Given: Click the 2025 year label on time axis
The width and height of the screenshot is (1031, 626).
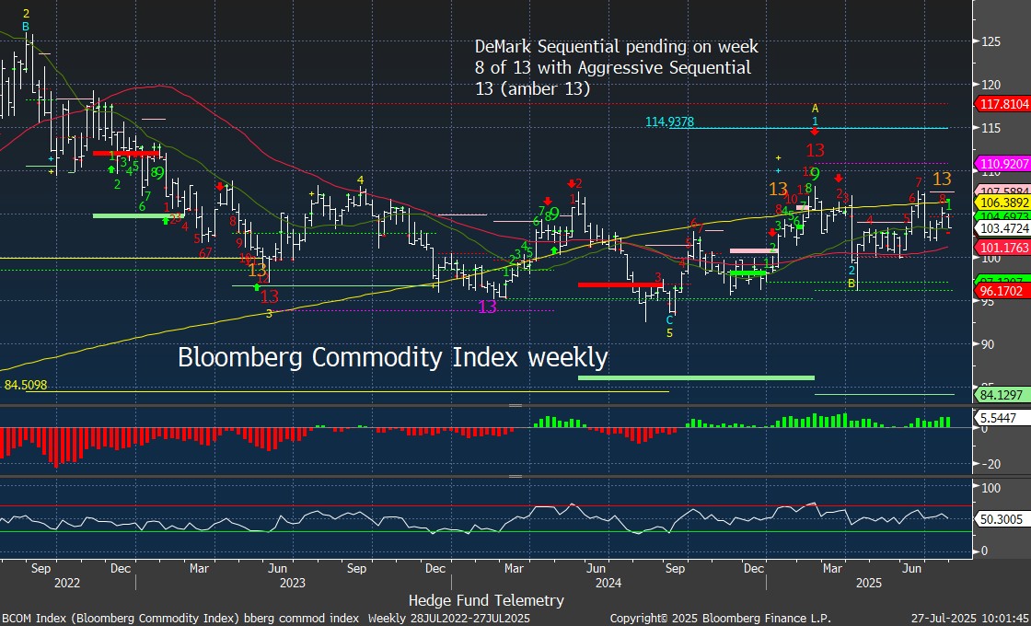Looking at the screenshot, I should [868, 583].
